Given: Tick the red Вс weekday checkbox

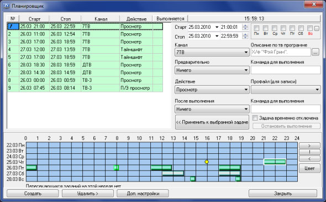Looking at the screenshot, I should [x=310, y=28].
